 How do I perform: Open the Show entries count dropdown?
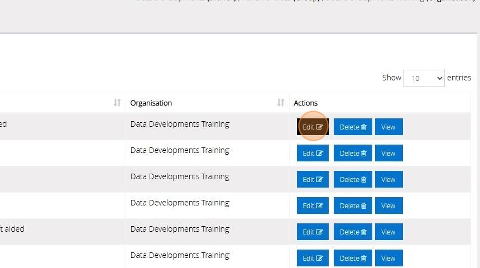point(424,78)
